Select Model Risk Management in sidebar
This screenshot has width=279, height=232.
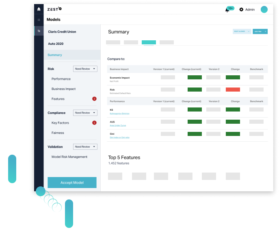(69, 157)
